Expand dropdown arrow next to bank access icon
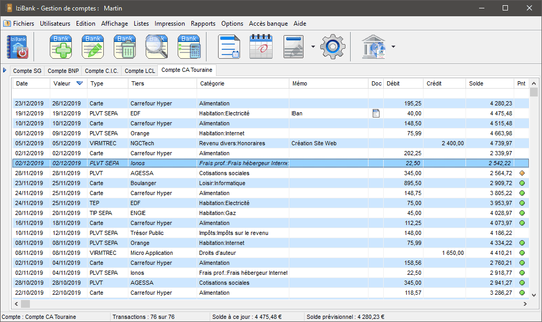The image size is (542, 322). (x=393, y=47)
